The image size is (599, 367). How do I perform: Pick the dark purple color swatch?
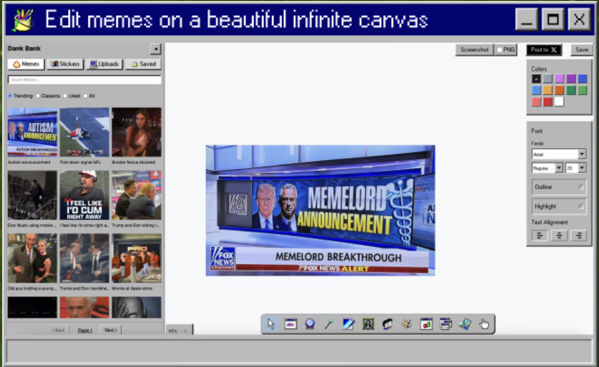point(571,78)
